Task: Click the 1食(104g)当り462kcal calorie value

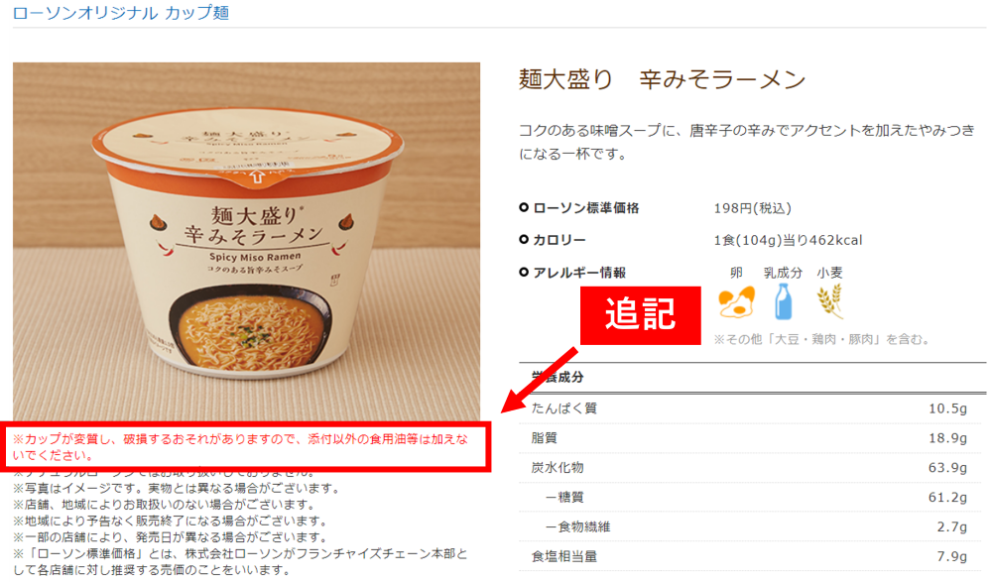Action: coord(788,240)
